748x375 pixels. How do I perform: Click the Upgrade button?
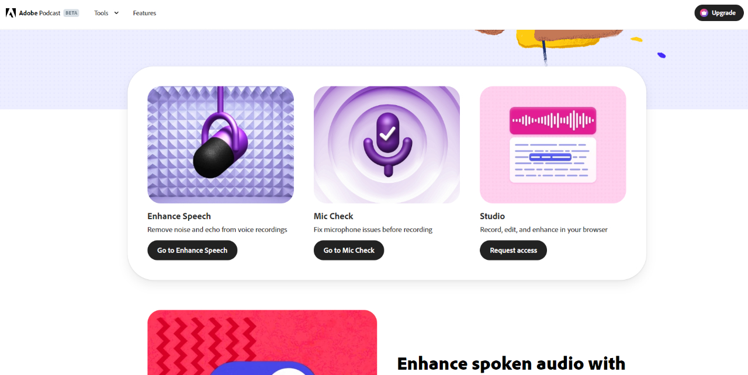pos(719,13)
